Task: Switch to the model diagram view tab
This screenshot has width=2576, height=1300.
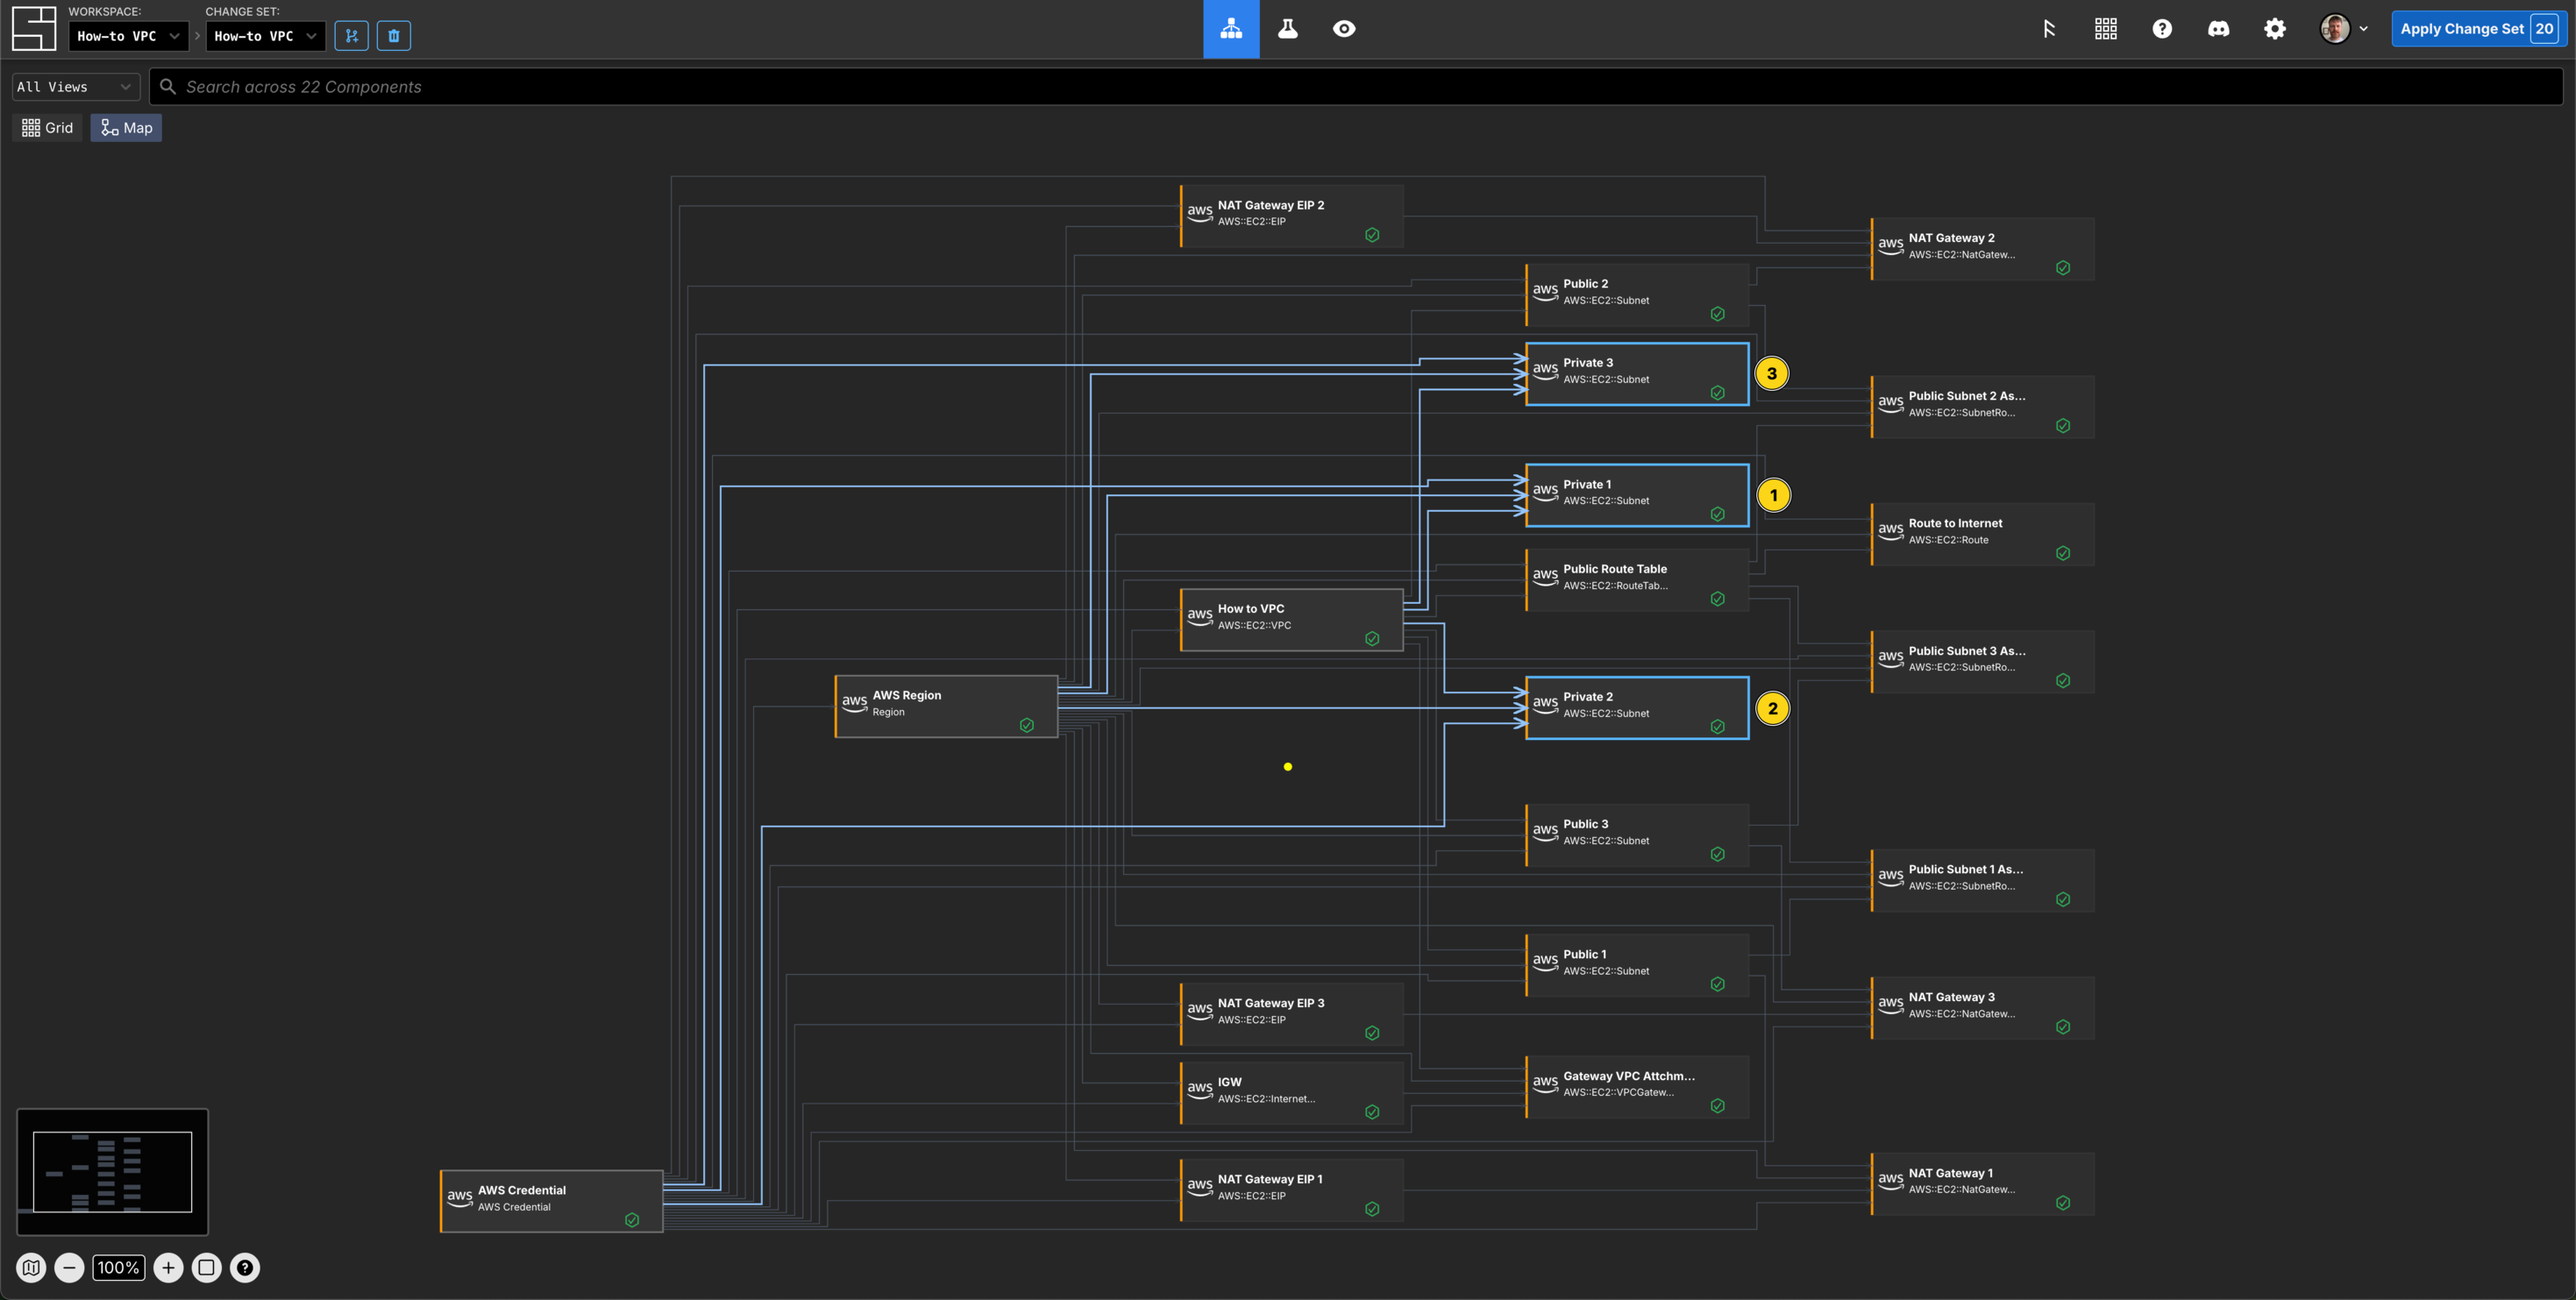Action: 1231,29
